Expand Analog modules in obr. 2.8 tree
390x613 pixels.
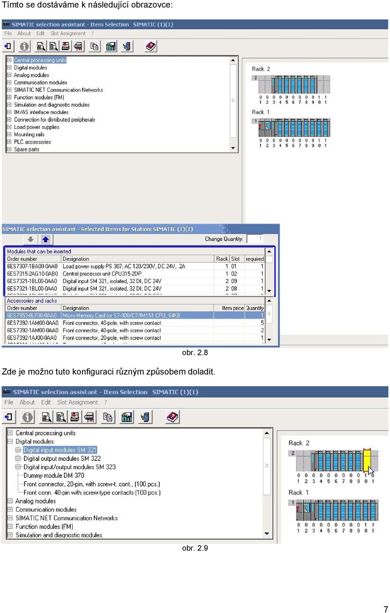point(9,75)
